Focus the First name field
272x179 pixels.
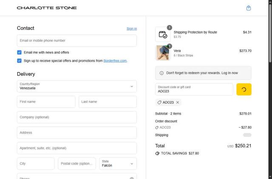click(x=46, y=102)
